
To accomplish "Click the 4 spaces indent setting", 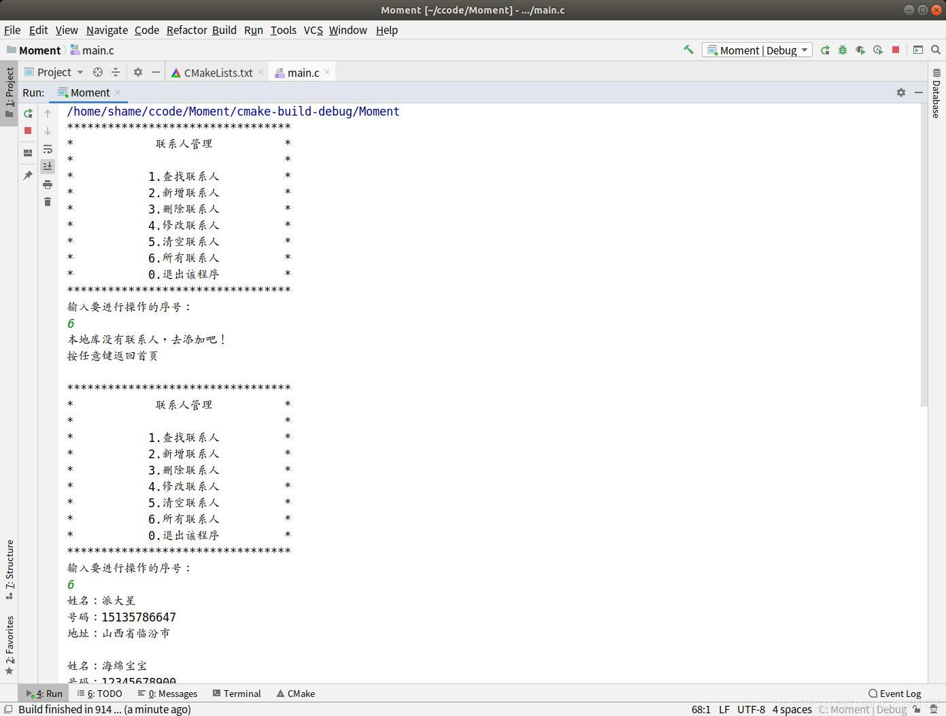I will point(792,709).
